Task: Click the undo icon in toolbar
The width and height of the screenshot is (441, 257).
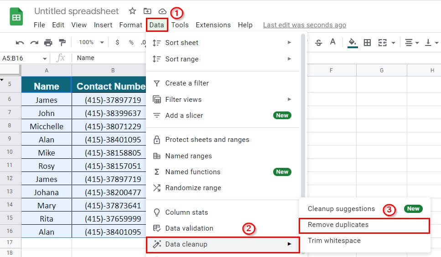Action: pyautogui.click(x=20, y=43)
